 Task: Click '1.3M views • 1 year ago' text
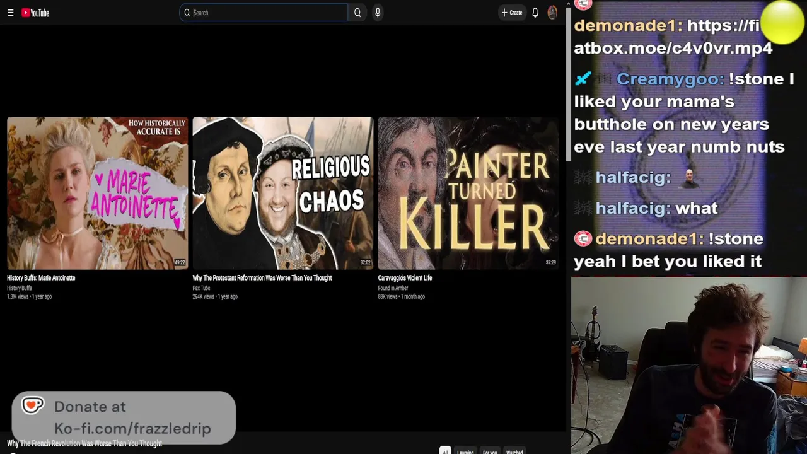(x=29, y=296)
